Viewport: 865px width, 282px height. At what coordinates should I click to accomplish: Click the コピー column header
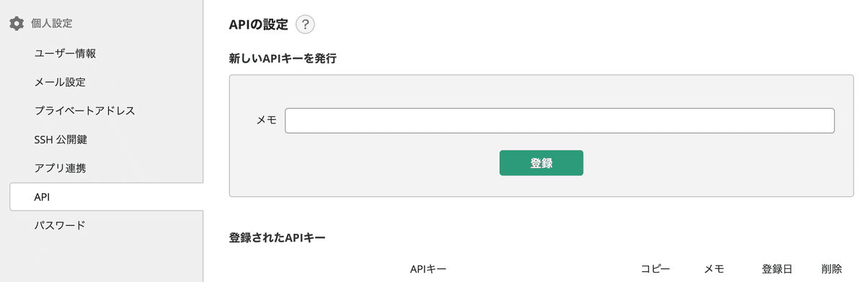point(655,269)
